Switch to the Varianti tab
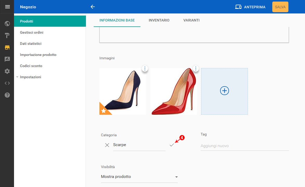The image size is (305, 187). point(191,20)
